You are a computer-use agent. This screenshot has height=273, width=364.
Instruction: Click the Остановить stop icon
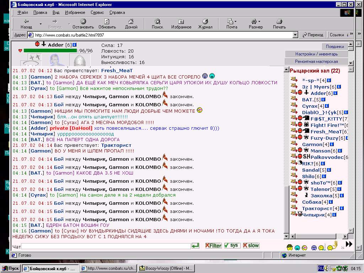tap(83, 21)
